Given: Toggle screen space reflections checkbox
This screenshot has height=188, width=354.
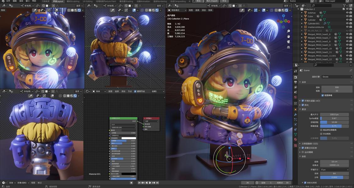Looking at the screenshot, I should 303,148.
